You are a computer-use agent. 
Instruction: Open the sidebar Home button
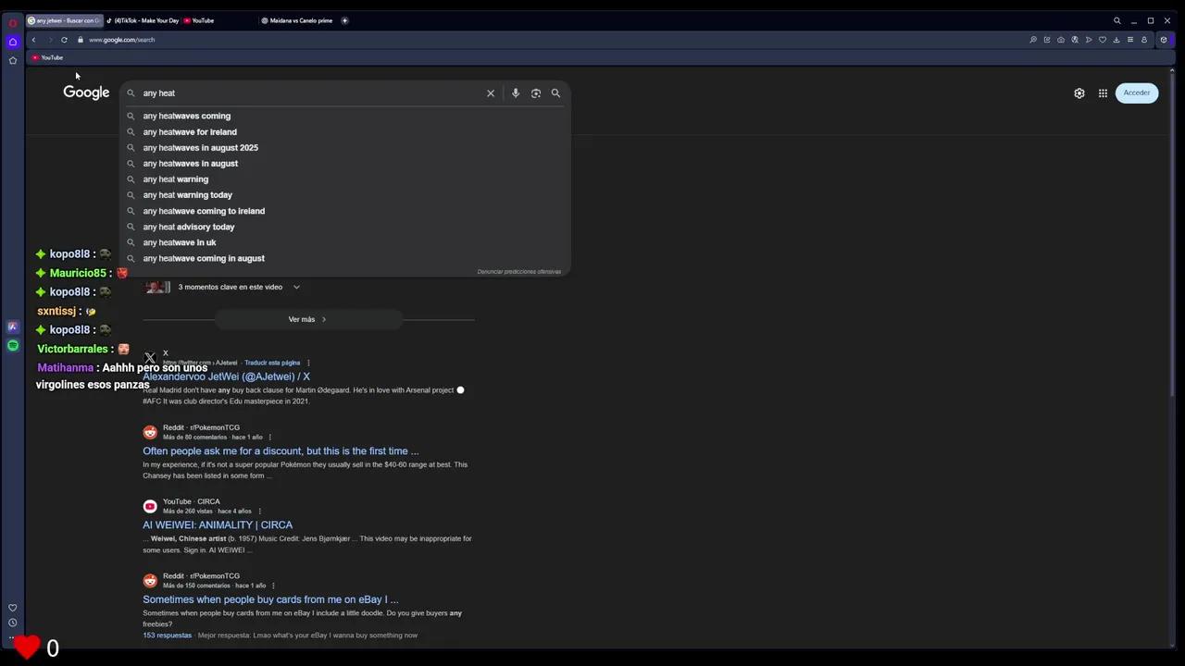click(12, 42)
